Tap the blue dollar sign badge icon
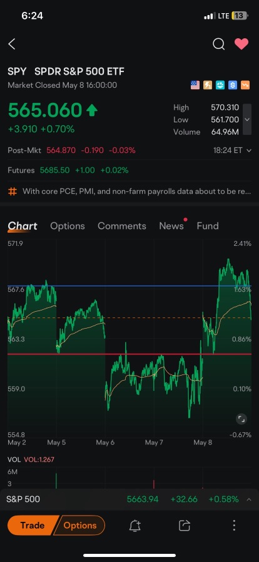 tap(233, 85)
